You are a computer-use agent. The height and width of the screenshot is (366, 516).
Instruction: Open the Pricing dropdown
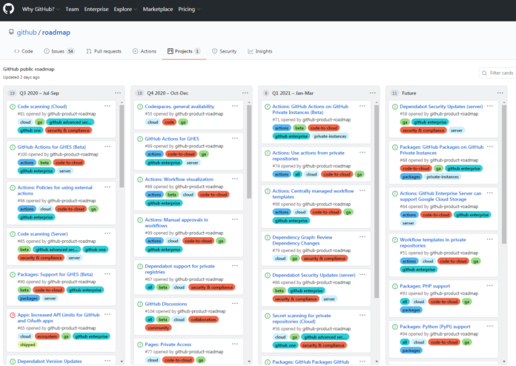click(x=188, y=10)
